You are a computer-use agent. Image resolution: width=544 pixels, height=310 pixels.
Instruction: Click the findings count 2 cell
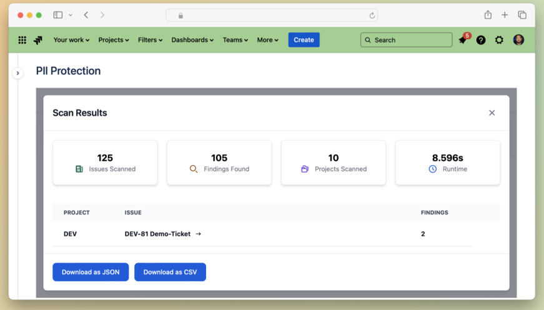click(x=423, y=234)
